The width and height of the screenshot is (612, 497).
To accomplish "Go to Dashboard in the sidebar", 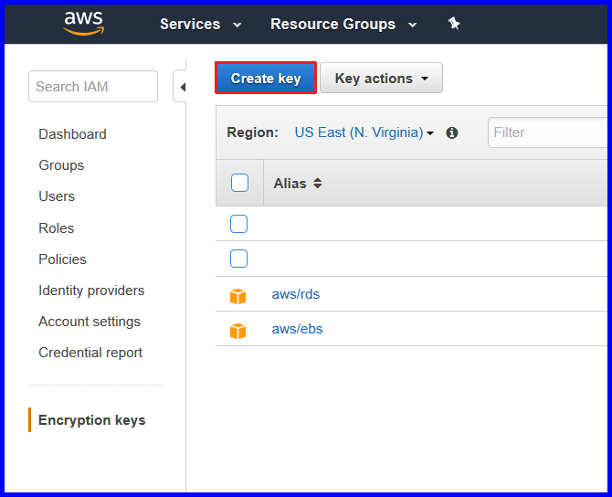I will click(x=72, y=134).
